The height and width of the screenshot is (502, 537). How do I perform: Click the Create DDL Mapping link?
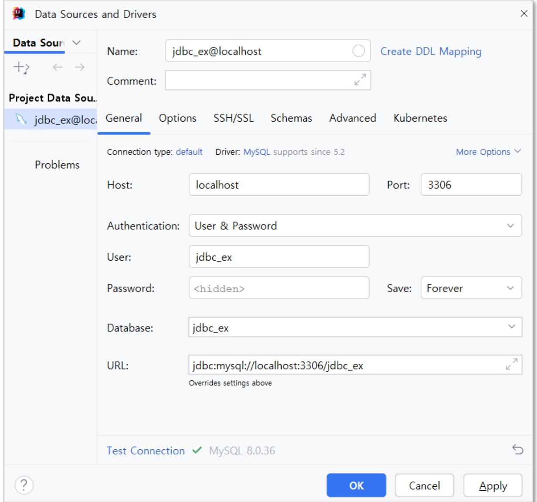[x=431, y=51]
